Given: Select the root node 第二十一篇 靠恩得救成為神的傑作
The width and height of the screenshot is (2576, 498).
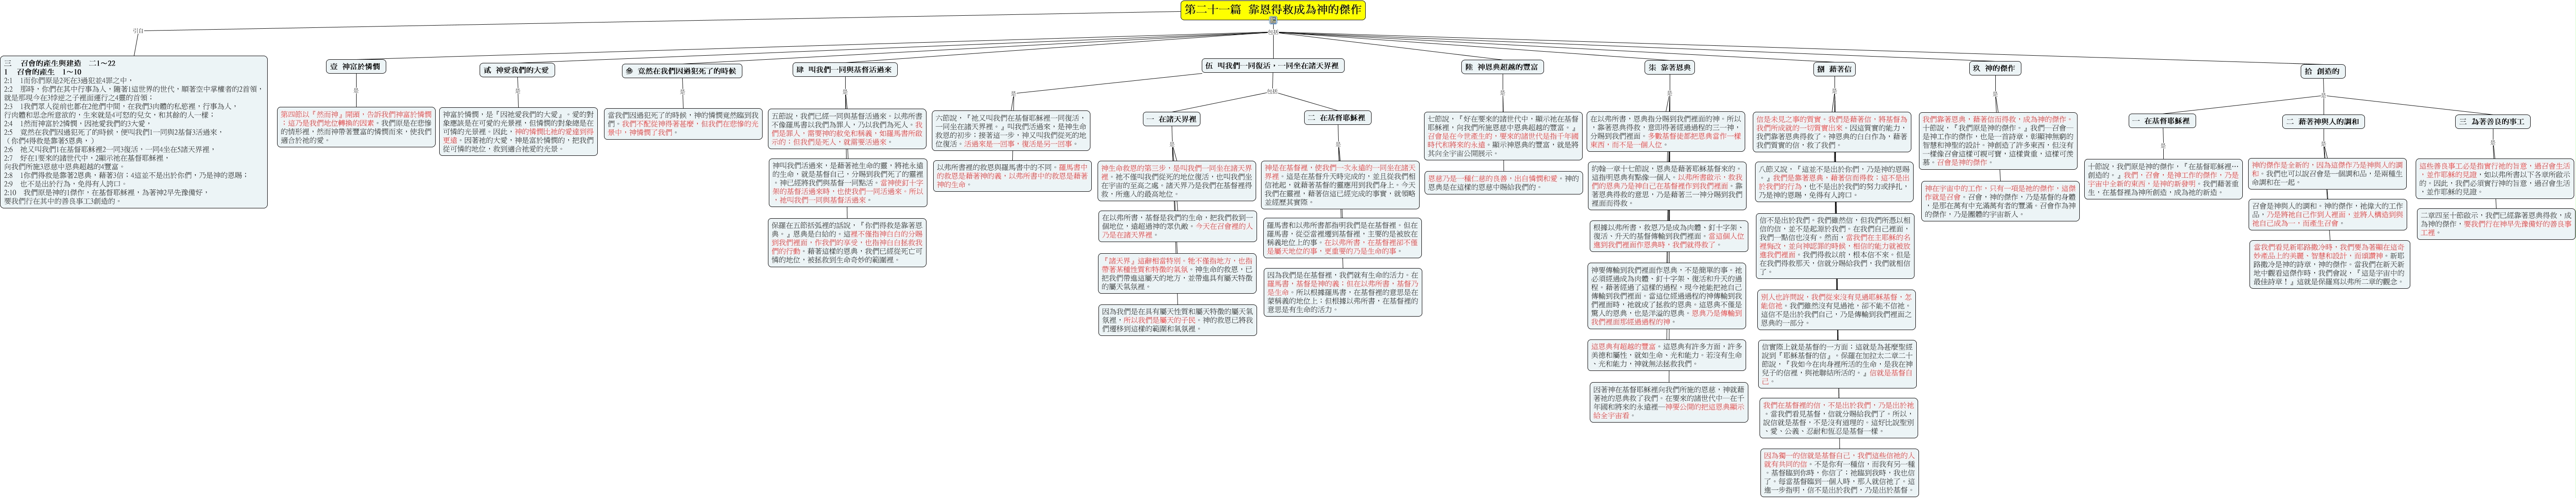Looking at the screenshot, I should coord(1273,9).
